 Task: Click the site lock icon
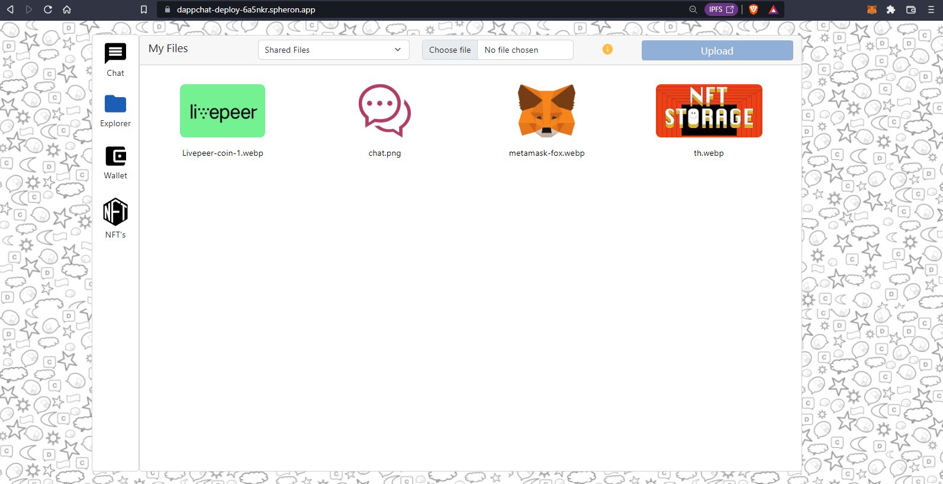pos(167,9)
